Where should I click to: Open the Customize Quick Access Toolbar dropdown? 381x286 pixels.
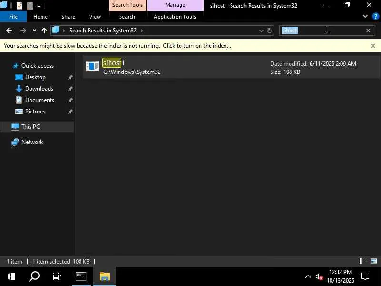point(39,6)
